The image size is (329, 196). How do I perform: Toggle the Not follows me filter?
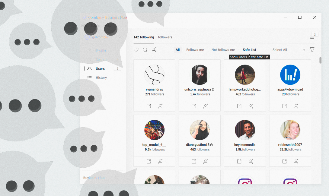point(223,50)
